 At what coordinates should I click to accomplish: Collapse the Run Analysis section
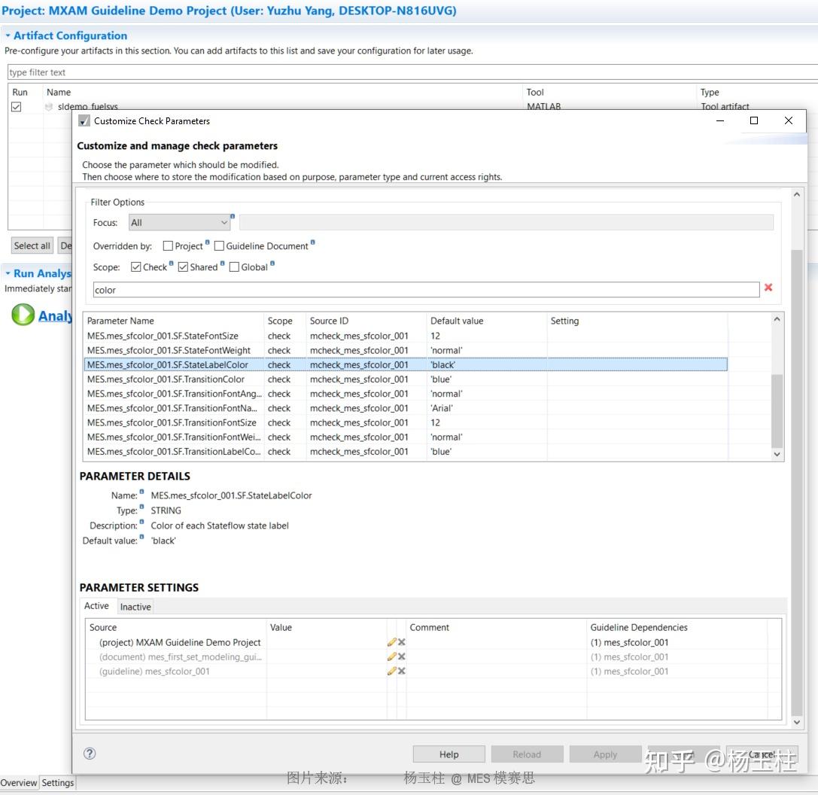click(8, 273)
